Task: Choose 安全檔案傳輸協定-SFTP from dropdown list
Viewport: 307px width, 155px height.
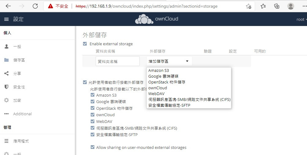Action: coord(169,105)
